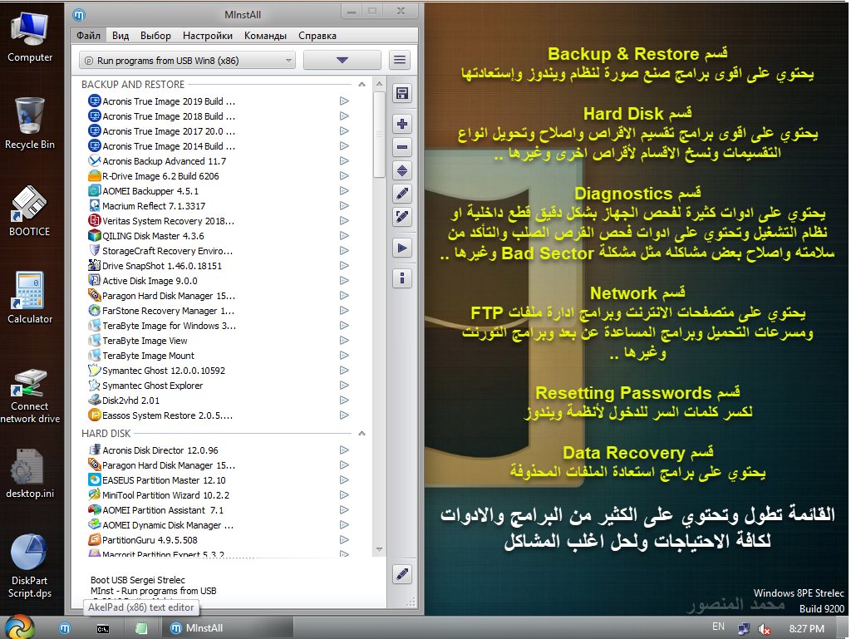
Task: Select the BOOTICE desktop shortcut
Action: click(x=29, y=211)
